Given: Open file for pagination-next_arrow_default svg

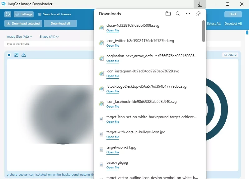Looking at the screenshot, I should tap(113, 61).
